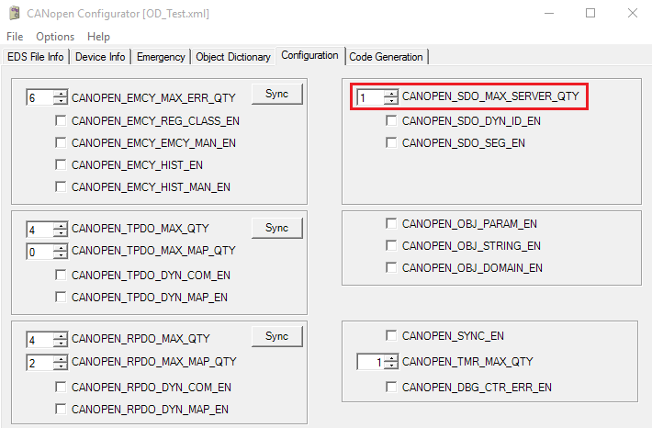Image resolution: width=652 pixels, height=428 pixels.
Task: Increase CANOPEN_TMR_MAX_QTY with up arrow
Action: pos(391,358)
